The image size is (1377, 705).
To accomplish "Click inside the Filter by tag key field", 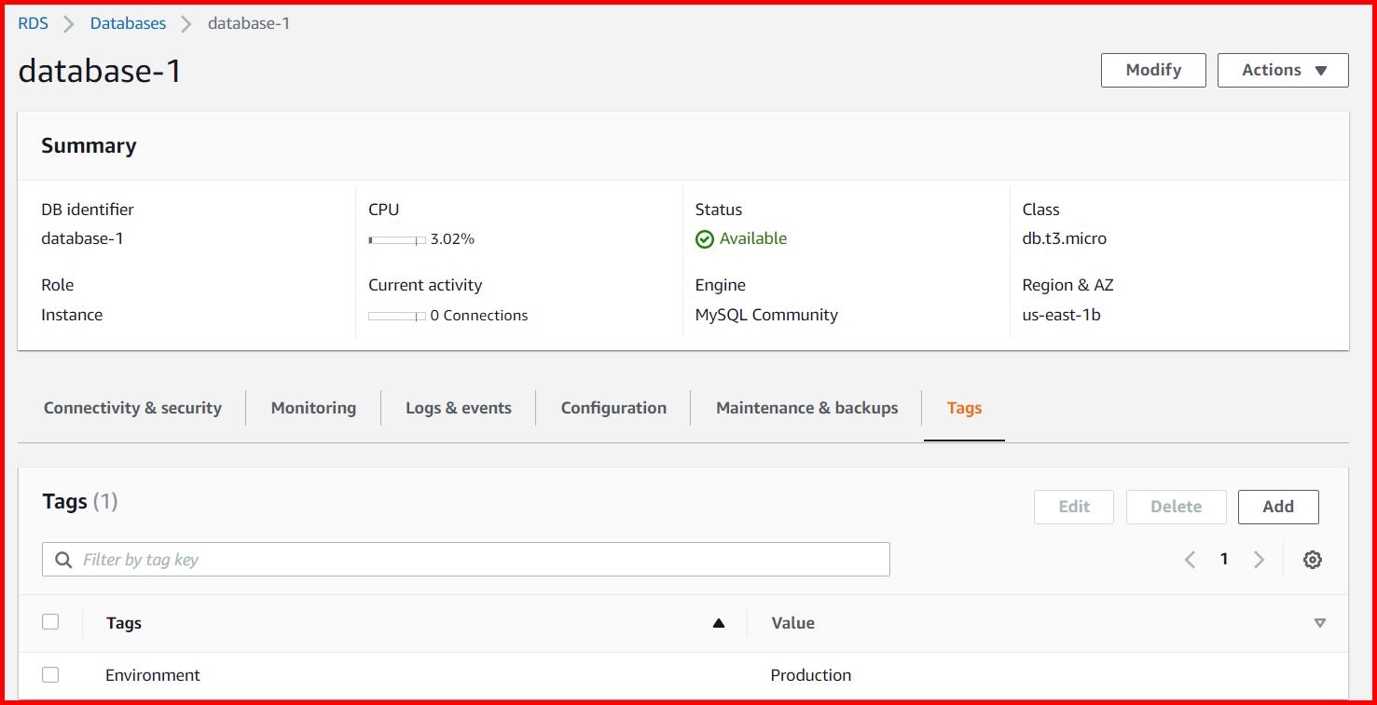I will coord(373,559).
